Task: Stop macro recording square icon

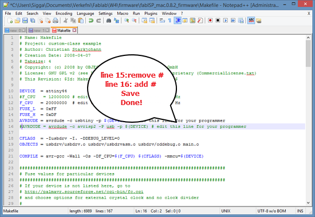Action: coord(218,21)
